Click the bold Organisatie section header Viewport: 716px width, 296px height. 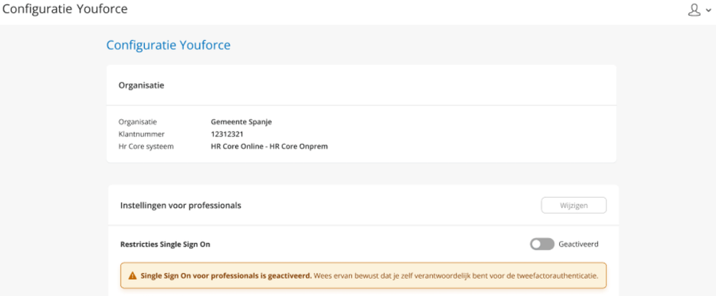pos(141,85)
